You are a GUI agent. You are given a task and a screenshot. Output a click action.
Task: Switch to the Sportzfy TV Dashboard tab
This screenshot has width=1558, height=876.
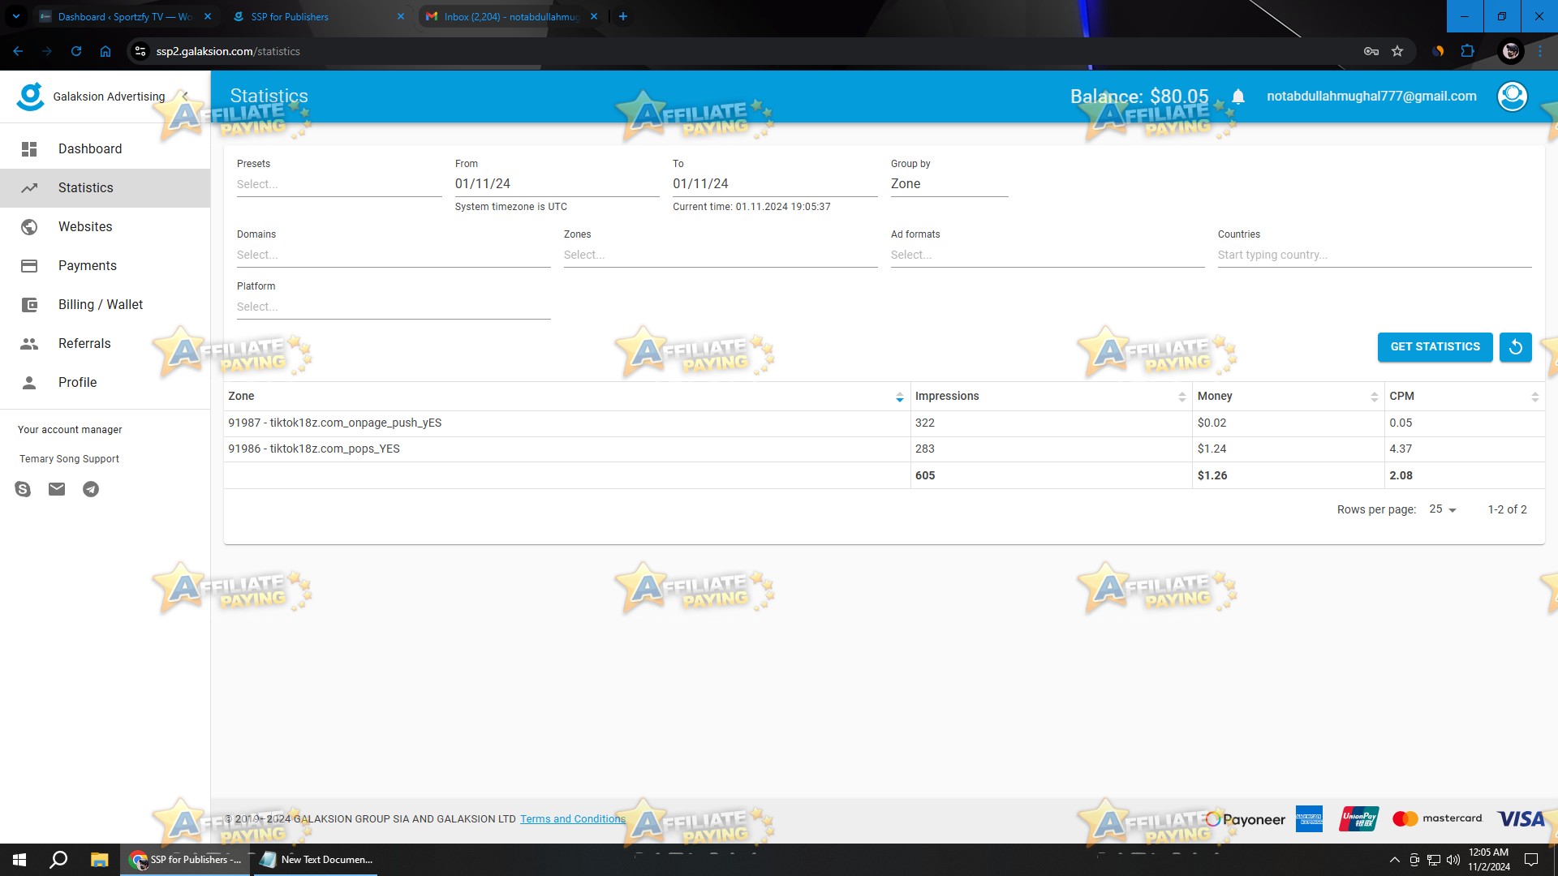pos(125,16)
